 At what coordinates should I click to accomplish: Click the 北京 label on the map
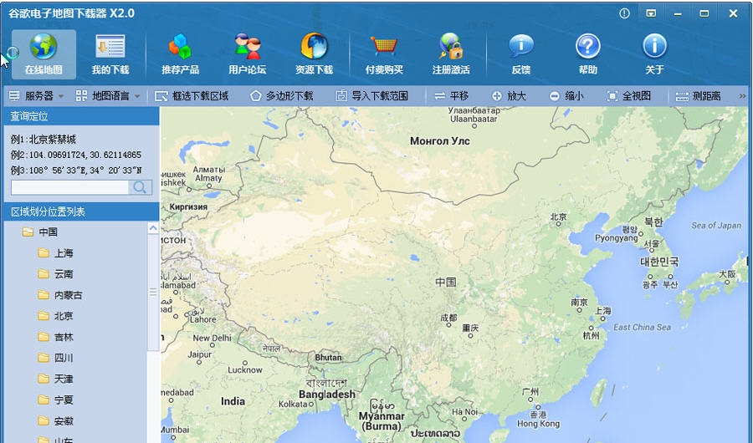pos(559,217)
